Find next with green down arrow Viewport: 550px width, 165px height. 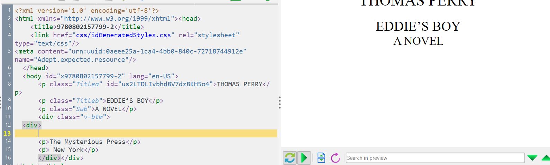point(532,158)
